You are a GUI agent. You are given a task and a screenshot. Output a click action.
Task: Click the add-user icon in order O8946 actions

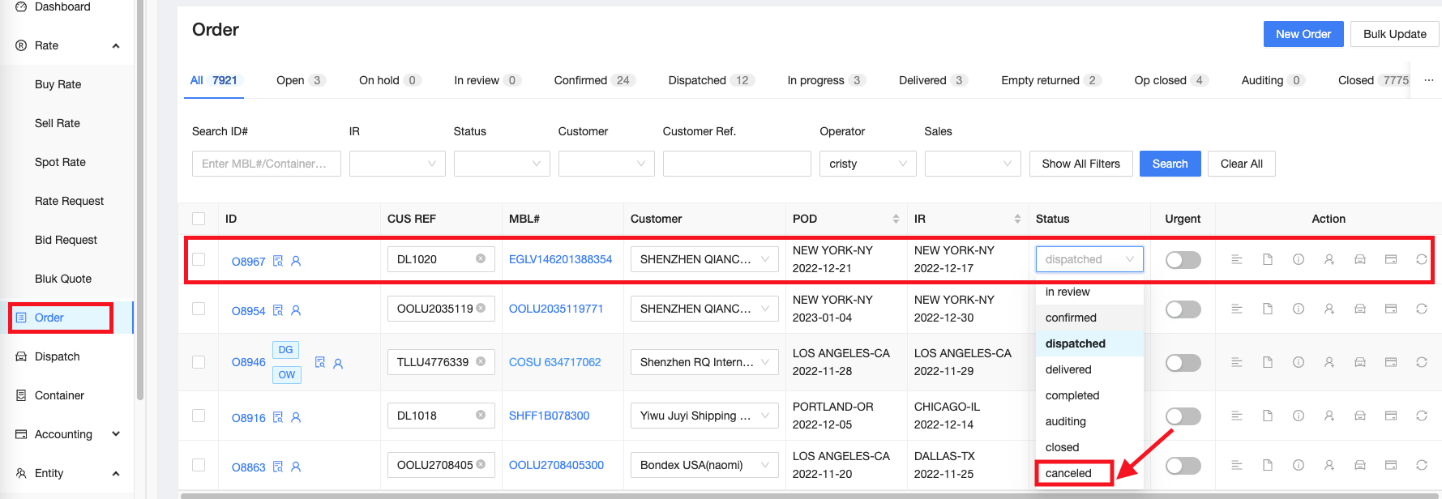point(1329,363)
